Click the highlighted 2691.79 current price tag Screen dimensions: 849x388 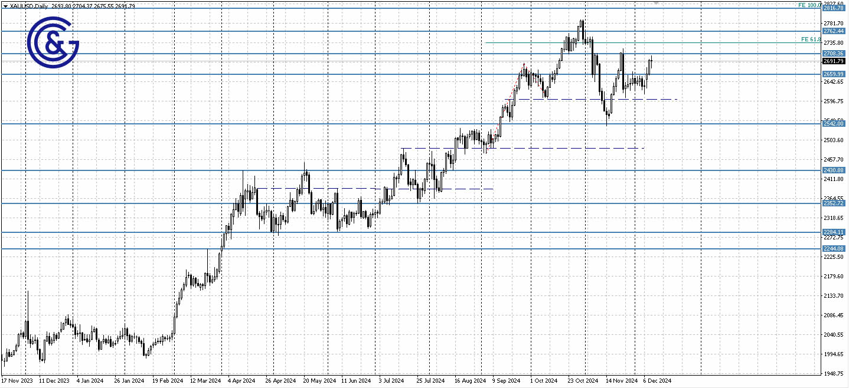(834, 60)
